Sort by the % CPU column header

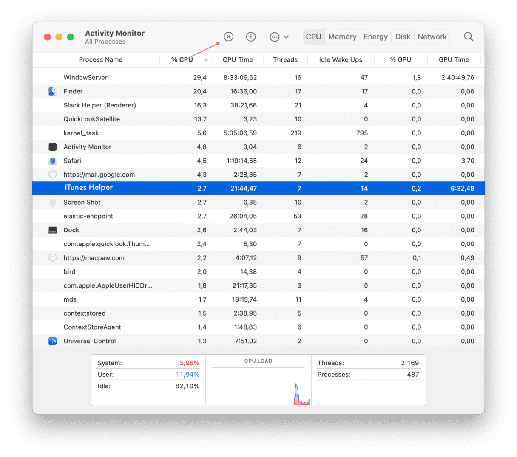point(182,60)
